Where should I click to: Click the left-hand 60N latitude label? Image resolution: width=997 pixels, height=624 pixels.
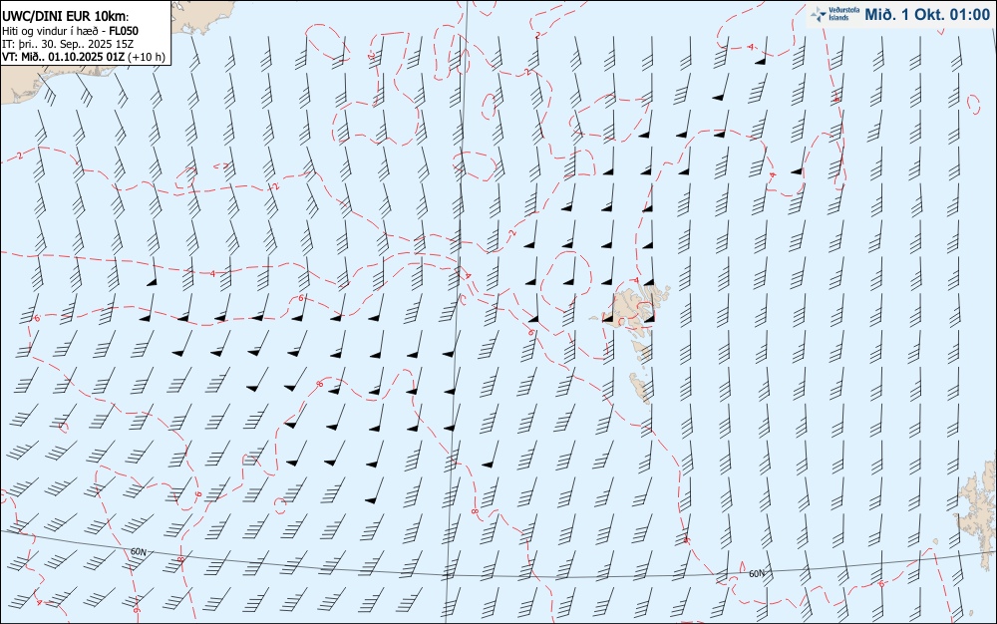[x=138, y=552]
